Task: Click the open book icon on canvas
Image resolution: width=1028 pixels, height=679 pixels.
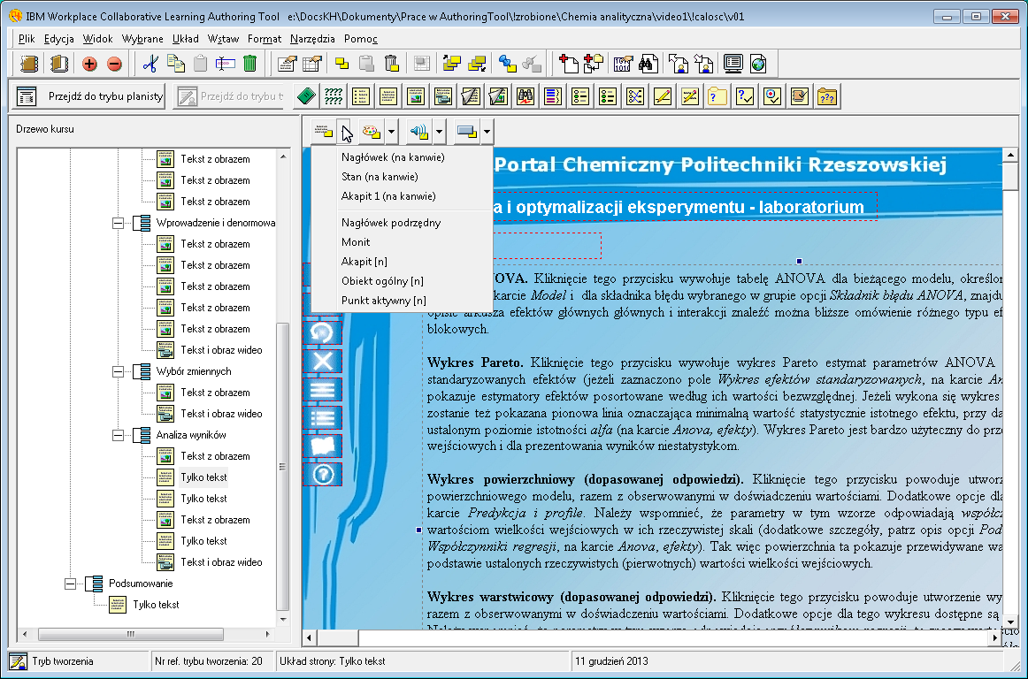Action: [323, 446]
